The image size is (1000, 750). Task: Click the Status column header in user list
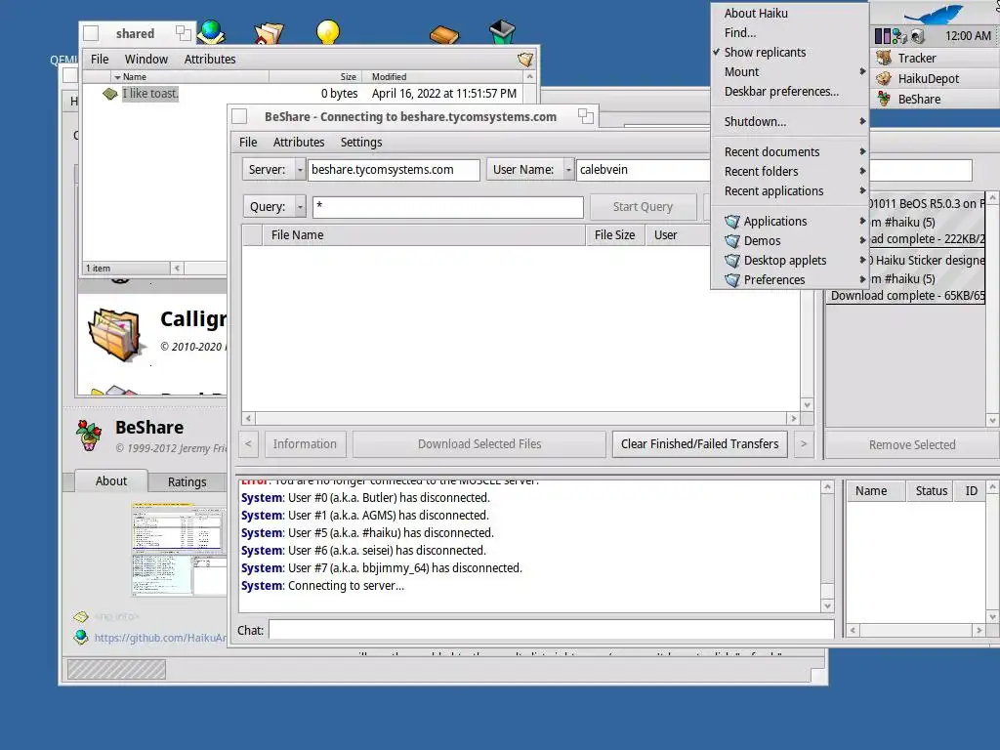coord(931,491)
